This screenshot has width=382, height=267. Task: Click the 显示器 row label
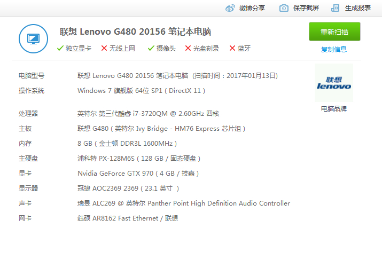tap(28, 188)
